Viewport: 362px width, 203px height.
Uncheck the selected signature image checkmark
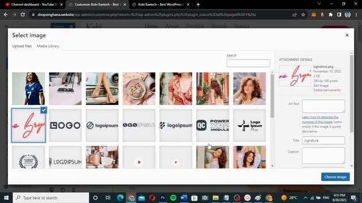[x=44, y=111]
